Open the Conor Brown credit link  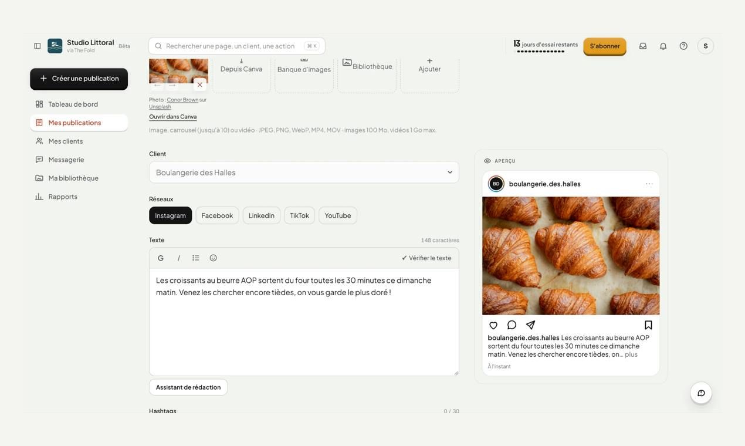point(182,100)
